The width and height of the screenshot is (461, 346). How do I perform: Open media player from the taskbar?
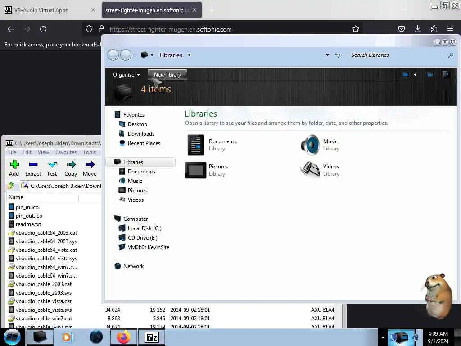[68, 337]
